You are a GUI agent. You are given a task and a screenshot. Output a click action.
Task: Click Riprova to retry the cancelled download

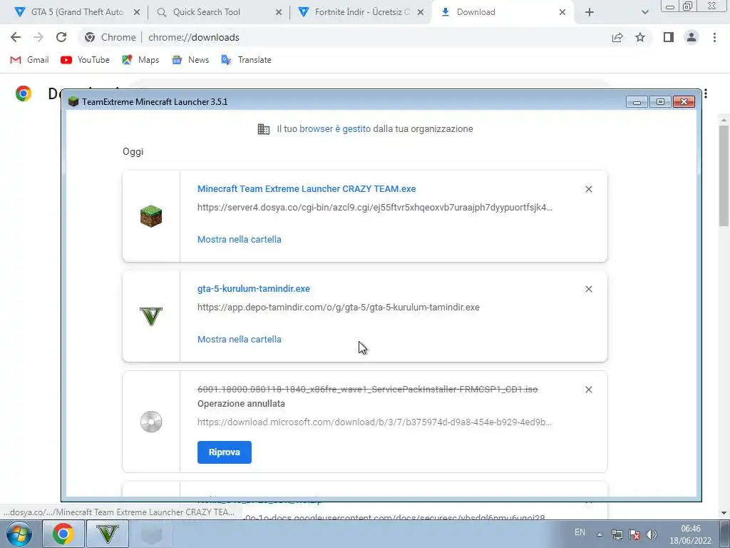point(225,452)
